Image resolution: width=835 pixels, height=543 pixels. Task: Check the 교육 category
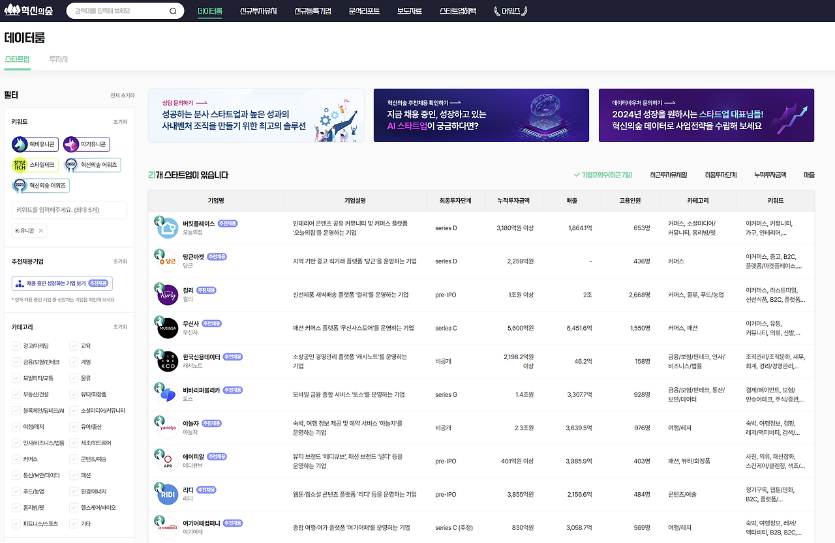(x=74, y=345)
